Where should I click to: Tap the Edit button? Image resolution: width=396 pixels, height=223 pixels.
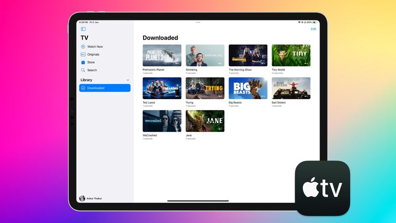tap(313, 29)
